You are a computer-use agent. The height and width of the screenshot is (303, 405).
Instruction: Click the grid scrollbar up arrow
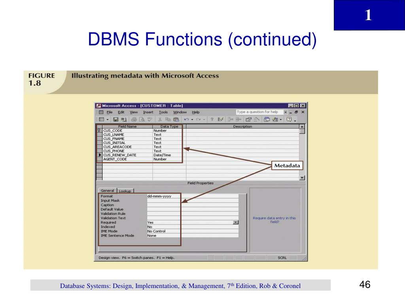tap(302, 127)
